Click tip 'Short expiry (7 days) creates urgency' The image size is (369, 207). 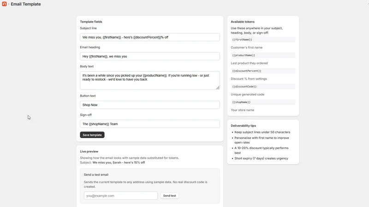click(x=261, y=158)
